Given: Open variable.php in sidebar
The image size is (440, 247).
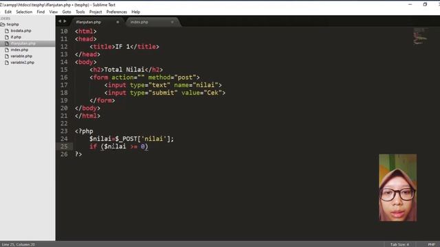Looking at the screenshot, I should coord(21,56).
